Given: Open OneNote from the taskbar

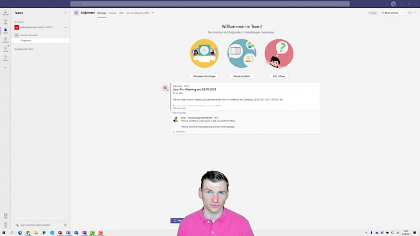Looking at the screenshot, I should 85,233.
